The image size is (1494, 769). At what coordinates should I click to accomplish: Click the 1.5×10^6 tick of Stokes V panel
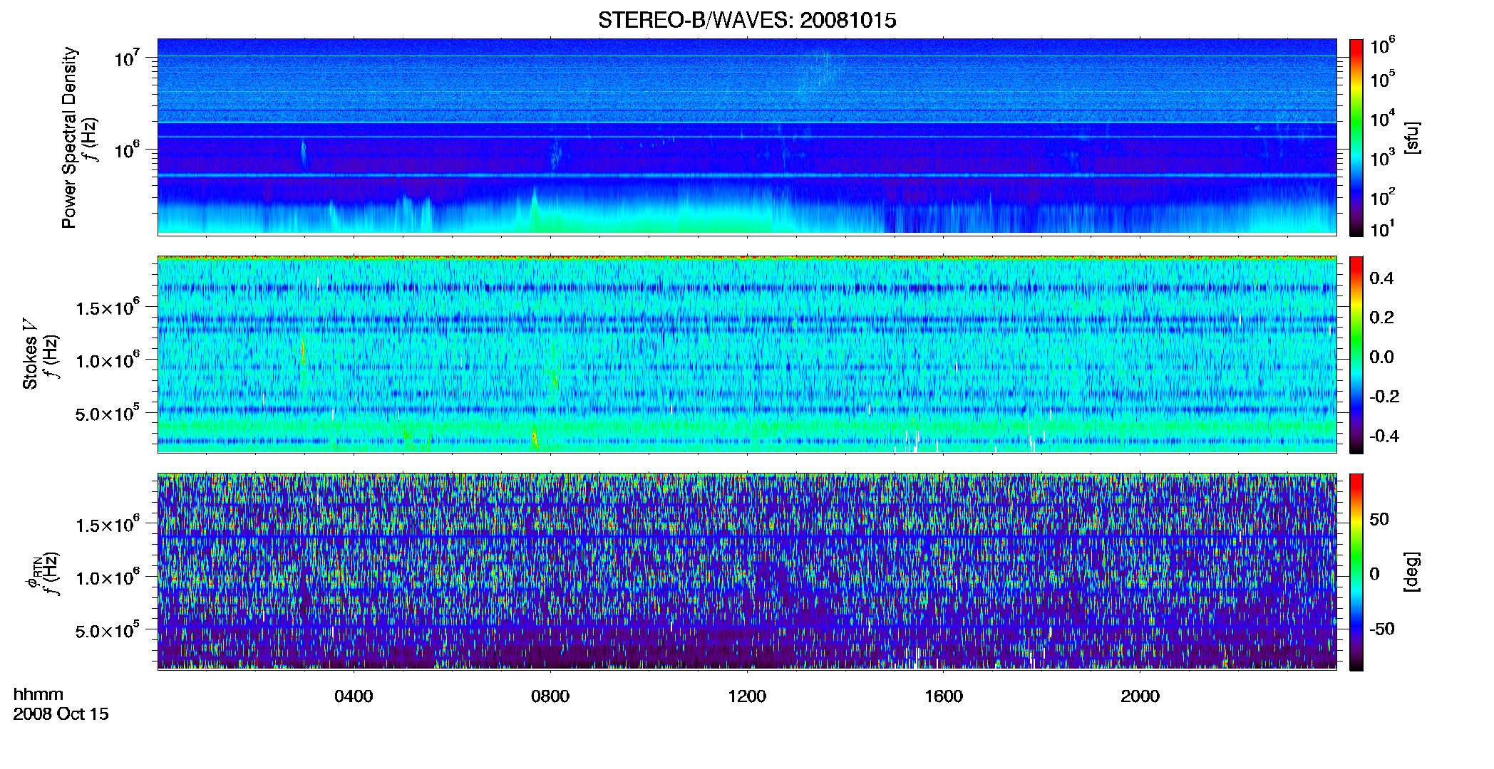click(x=108, y=307)
